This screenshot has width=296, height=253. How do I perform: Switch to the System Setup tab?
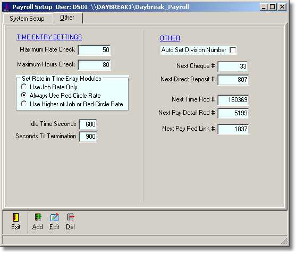tap(27, 19)
